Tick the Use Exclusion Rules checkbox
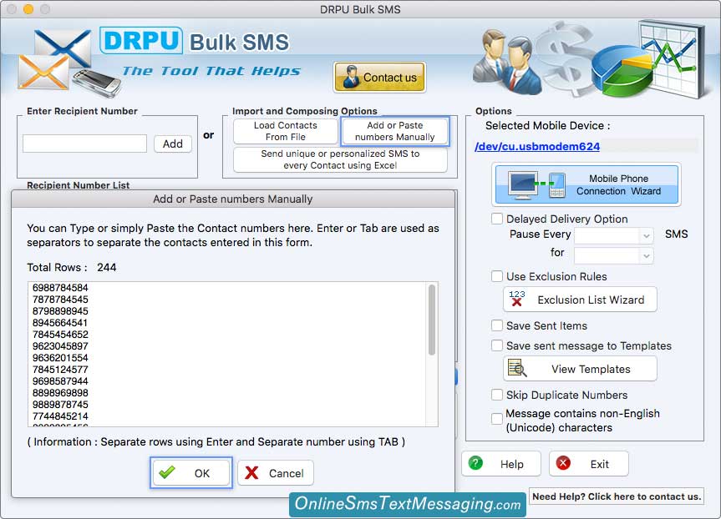721x519 pixels. pyautogui.click(x=497, y=276)
